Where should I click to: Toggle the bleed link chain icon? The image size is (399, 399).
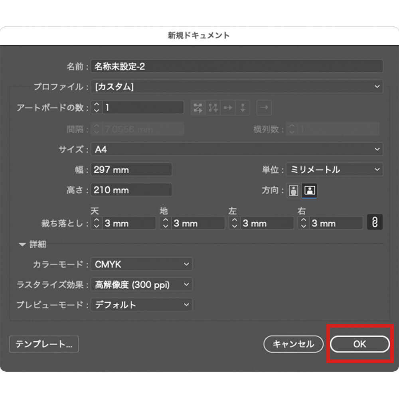375,223
